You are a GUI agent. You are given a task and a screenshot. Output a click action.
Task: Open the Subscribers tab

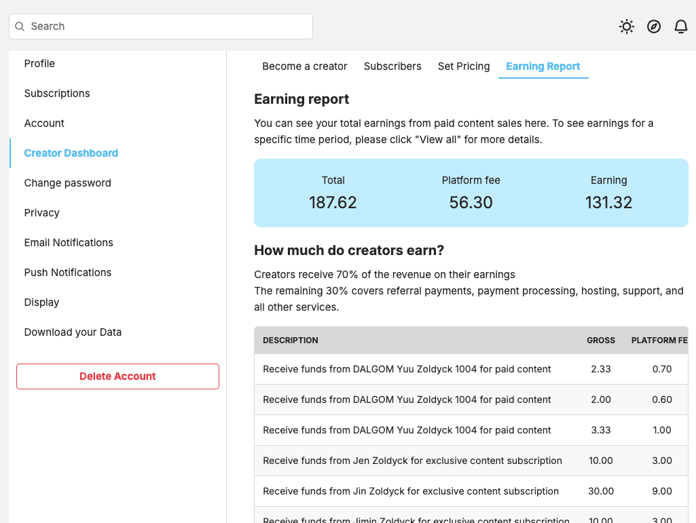click(x=392, y=66)
